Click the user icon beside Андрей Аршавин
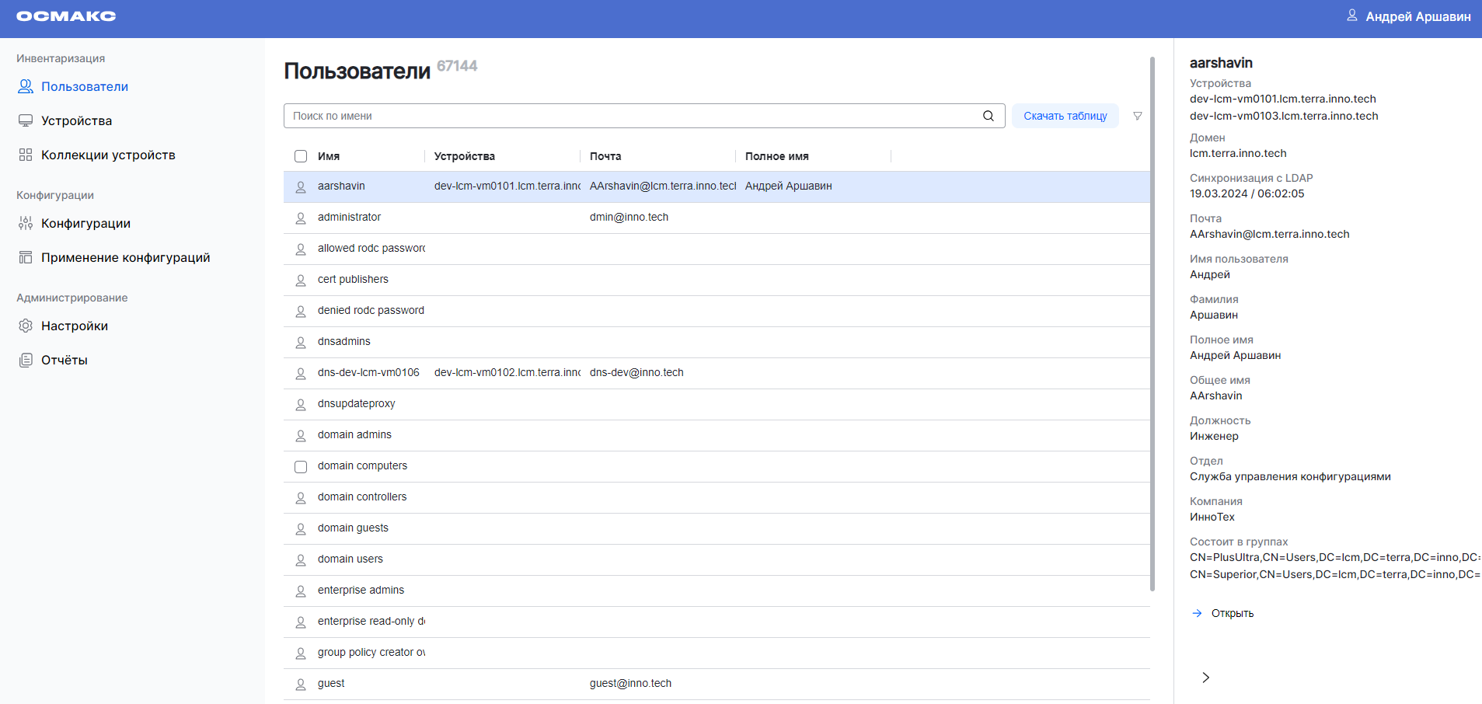 1352,15
